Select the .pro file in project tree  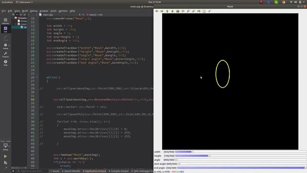(x=22, y=21)
